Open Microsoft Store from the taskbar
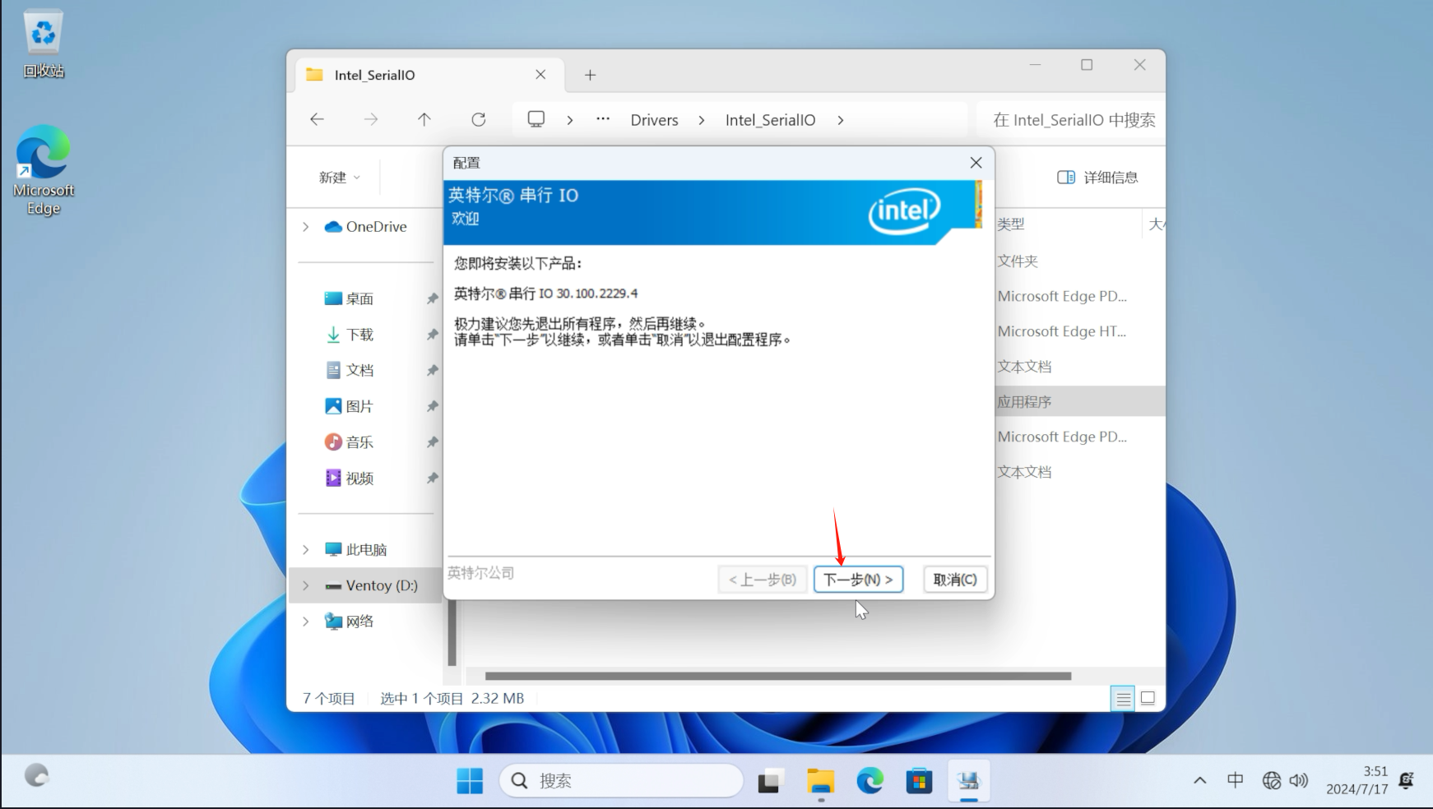1433x809 pixels. (x=919, y=780)
